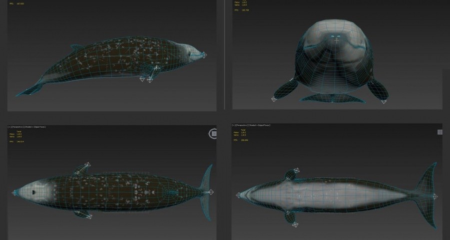The image size is (450, 240).
Task: Select the nose helper in belly-view viewport
Action: point(238,195)
